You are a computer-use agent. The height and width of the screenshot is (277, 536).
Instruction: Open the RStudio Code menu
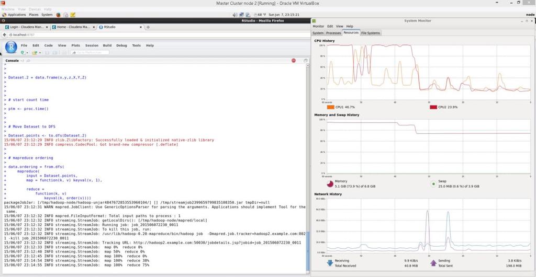49,45
